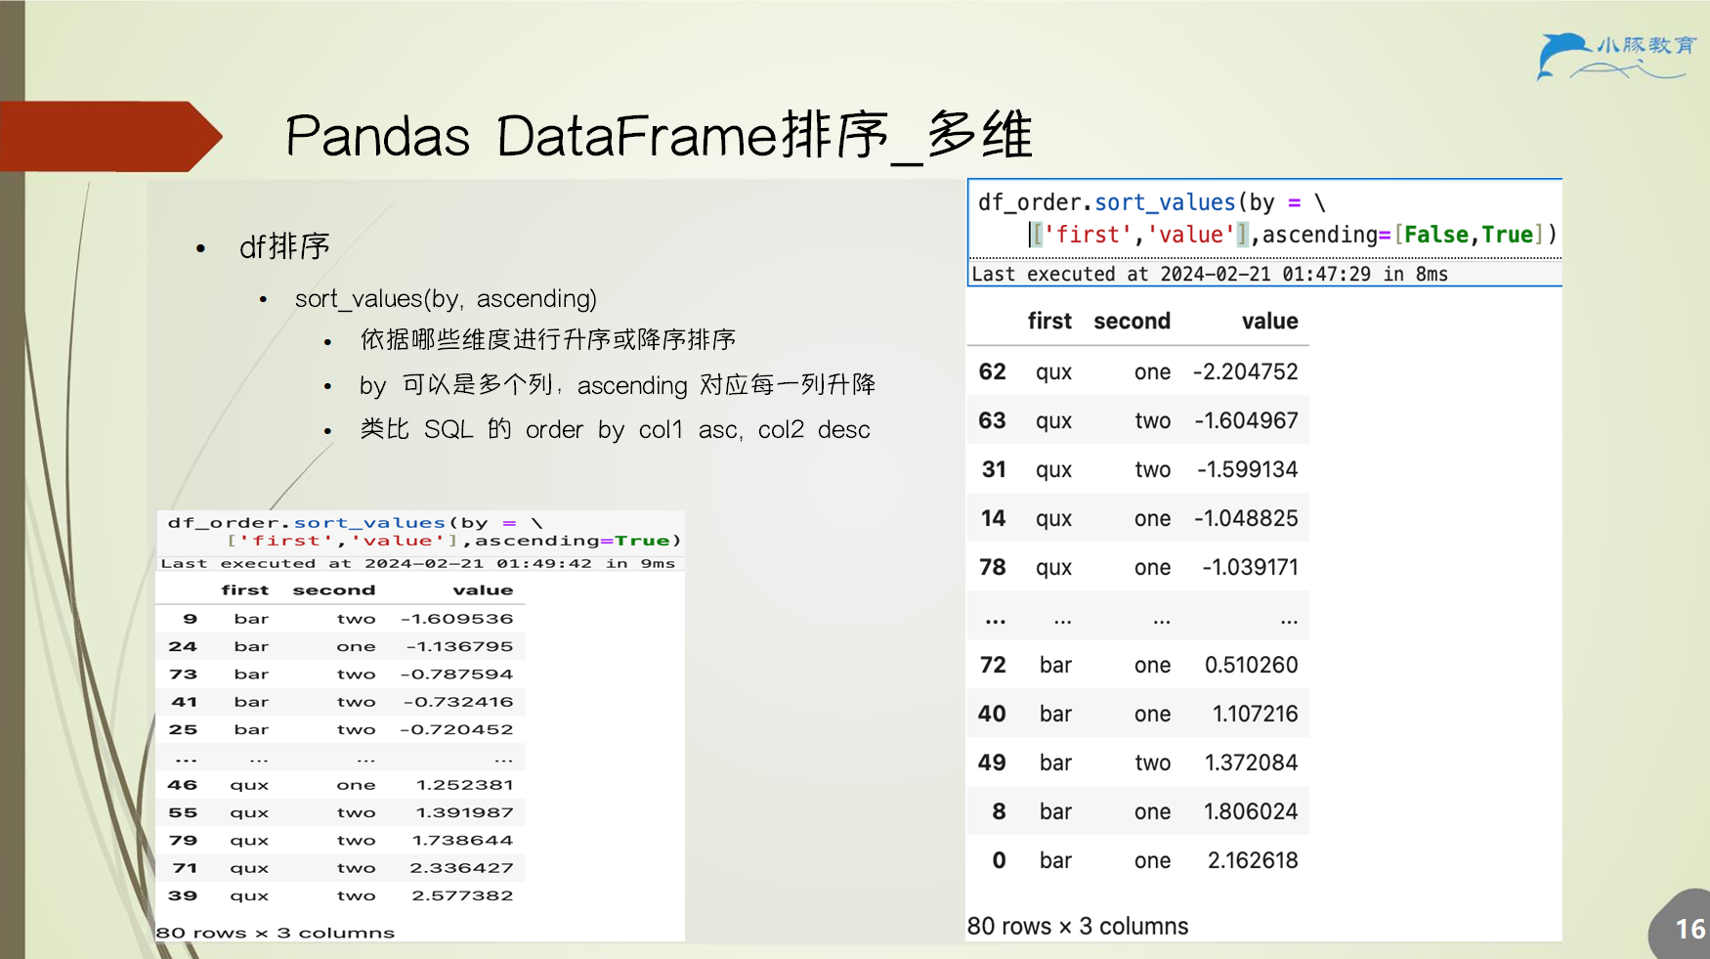Click Last executed at 2024-02-21 01:49:42 line
Viewport: 1710px width, 959px height.
(418, 564)
